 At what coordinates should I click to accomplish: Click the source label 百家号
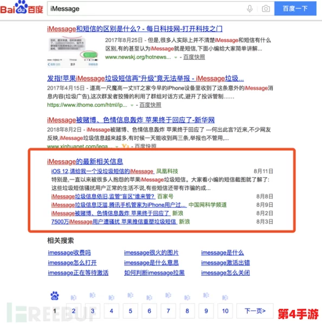tap(165, 196)
